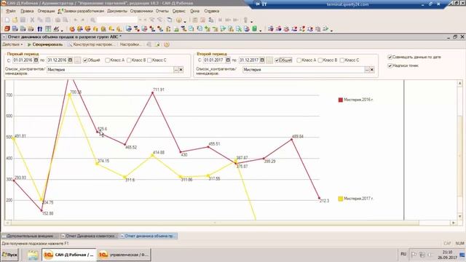Expand options arrow after green cylinder icon
This screenshot has height=262, width=466.
point(261,30)
